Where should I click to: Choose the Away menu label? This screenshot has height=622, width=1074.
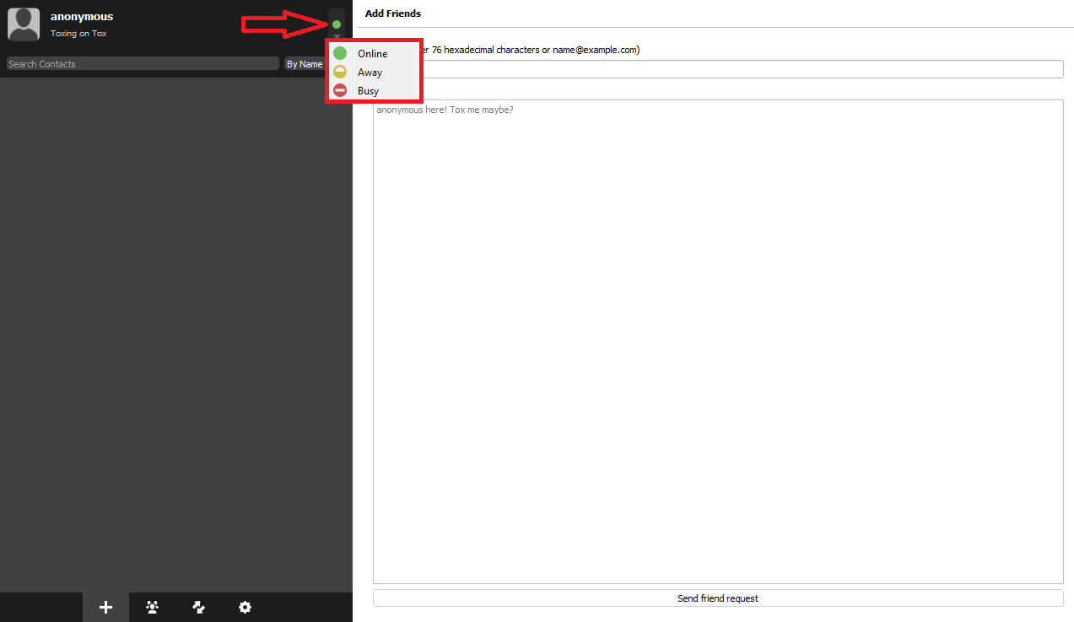[370, 72]
